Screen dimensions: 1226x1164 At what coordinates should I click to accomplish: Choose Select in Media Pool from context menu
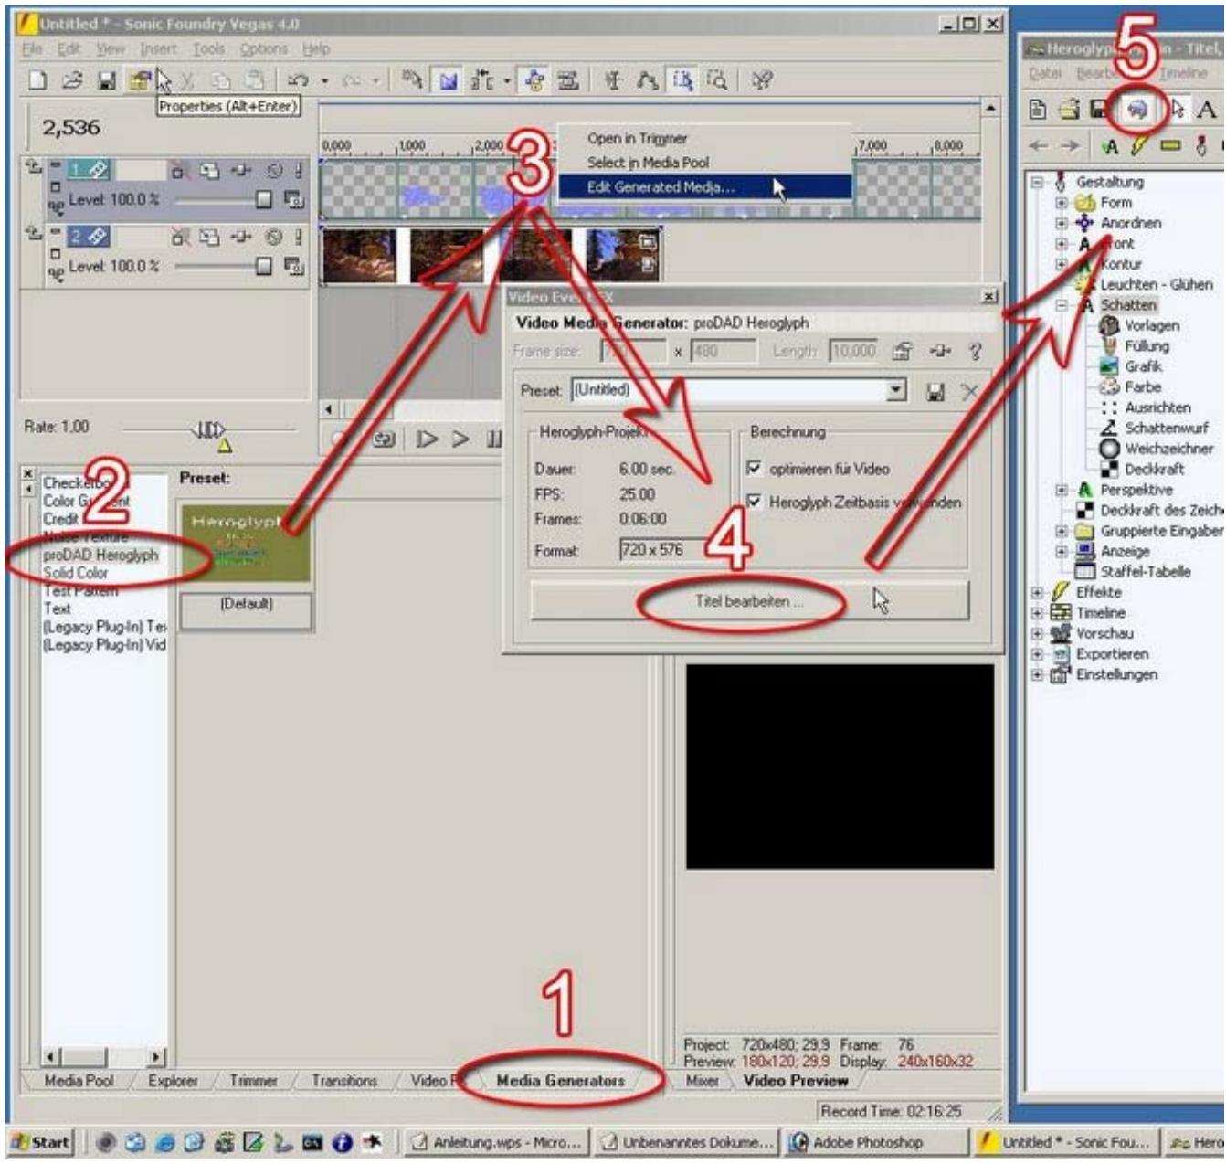[703, 162]
